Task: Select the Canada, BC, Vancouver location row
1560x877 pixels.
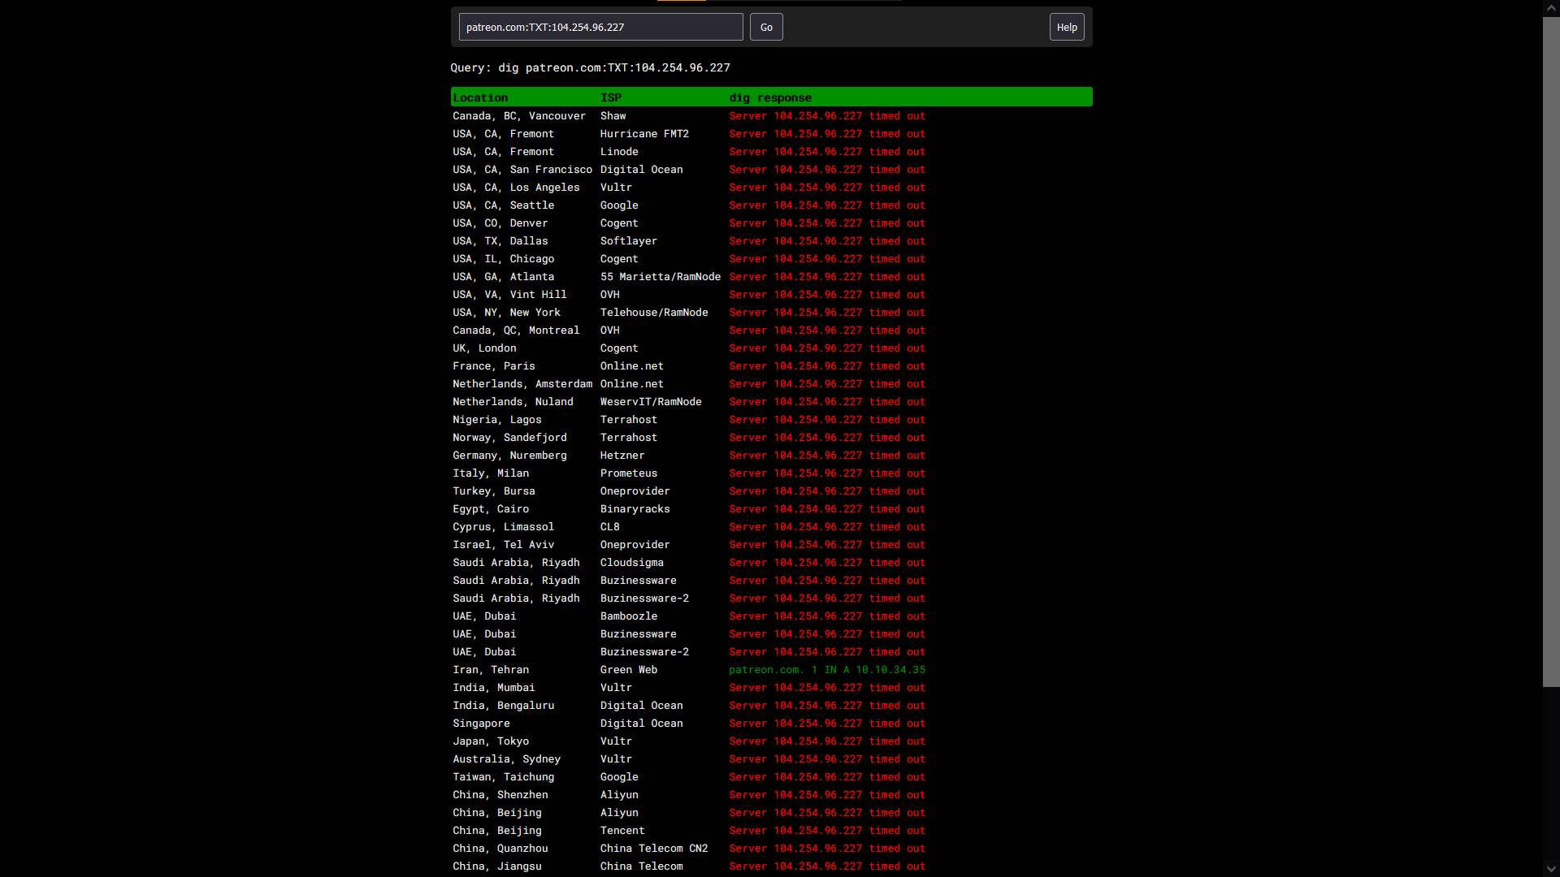Action: coord(518,116)
